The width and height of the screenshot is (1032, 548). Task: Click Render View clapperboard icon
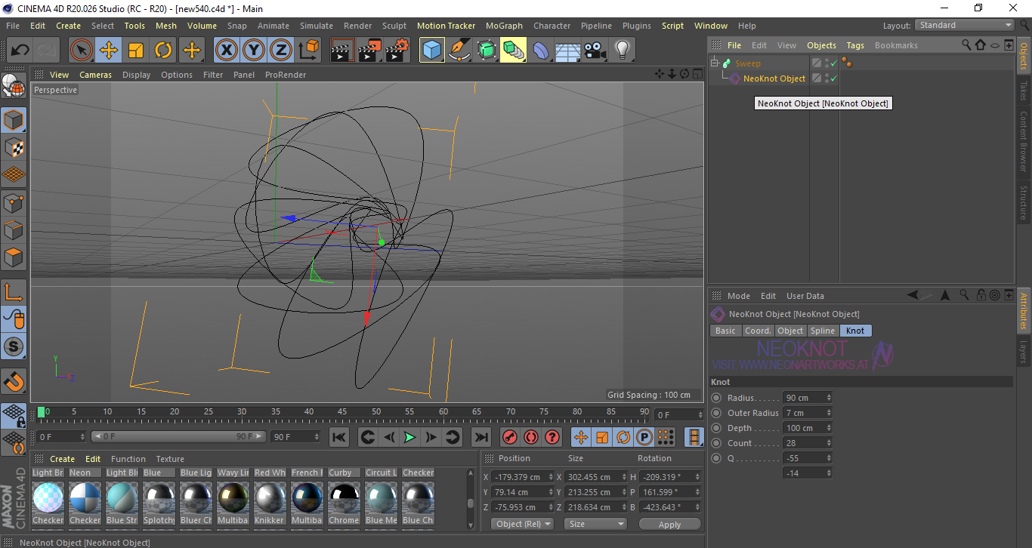(342, 51)
